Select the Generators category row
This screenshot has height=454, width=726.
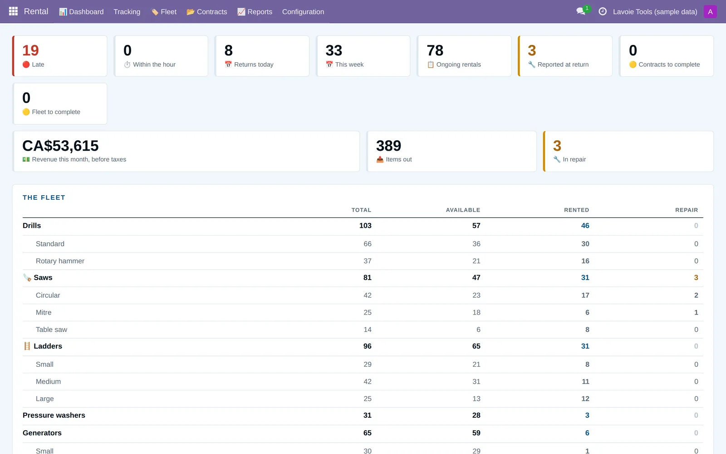click(363, 434)
